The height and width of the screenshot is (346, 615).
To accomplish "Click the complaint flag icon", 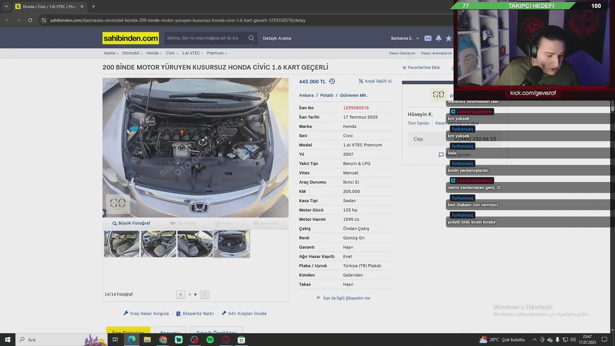I will [319, 298].
